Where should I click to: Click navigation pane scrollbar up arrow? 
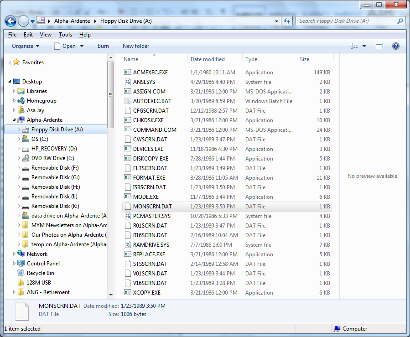click(x=111, y=57)
